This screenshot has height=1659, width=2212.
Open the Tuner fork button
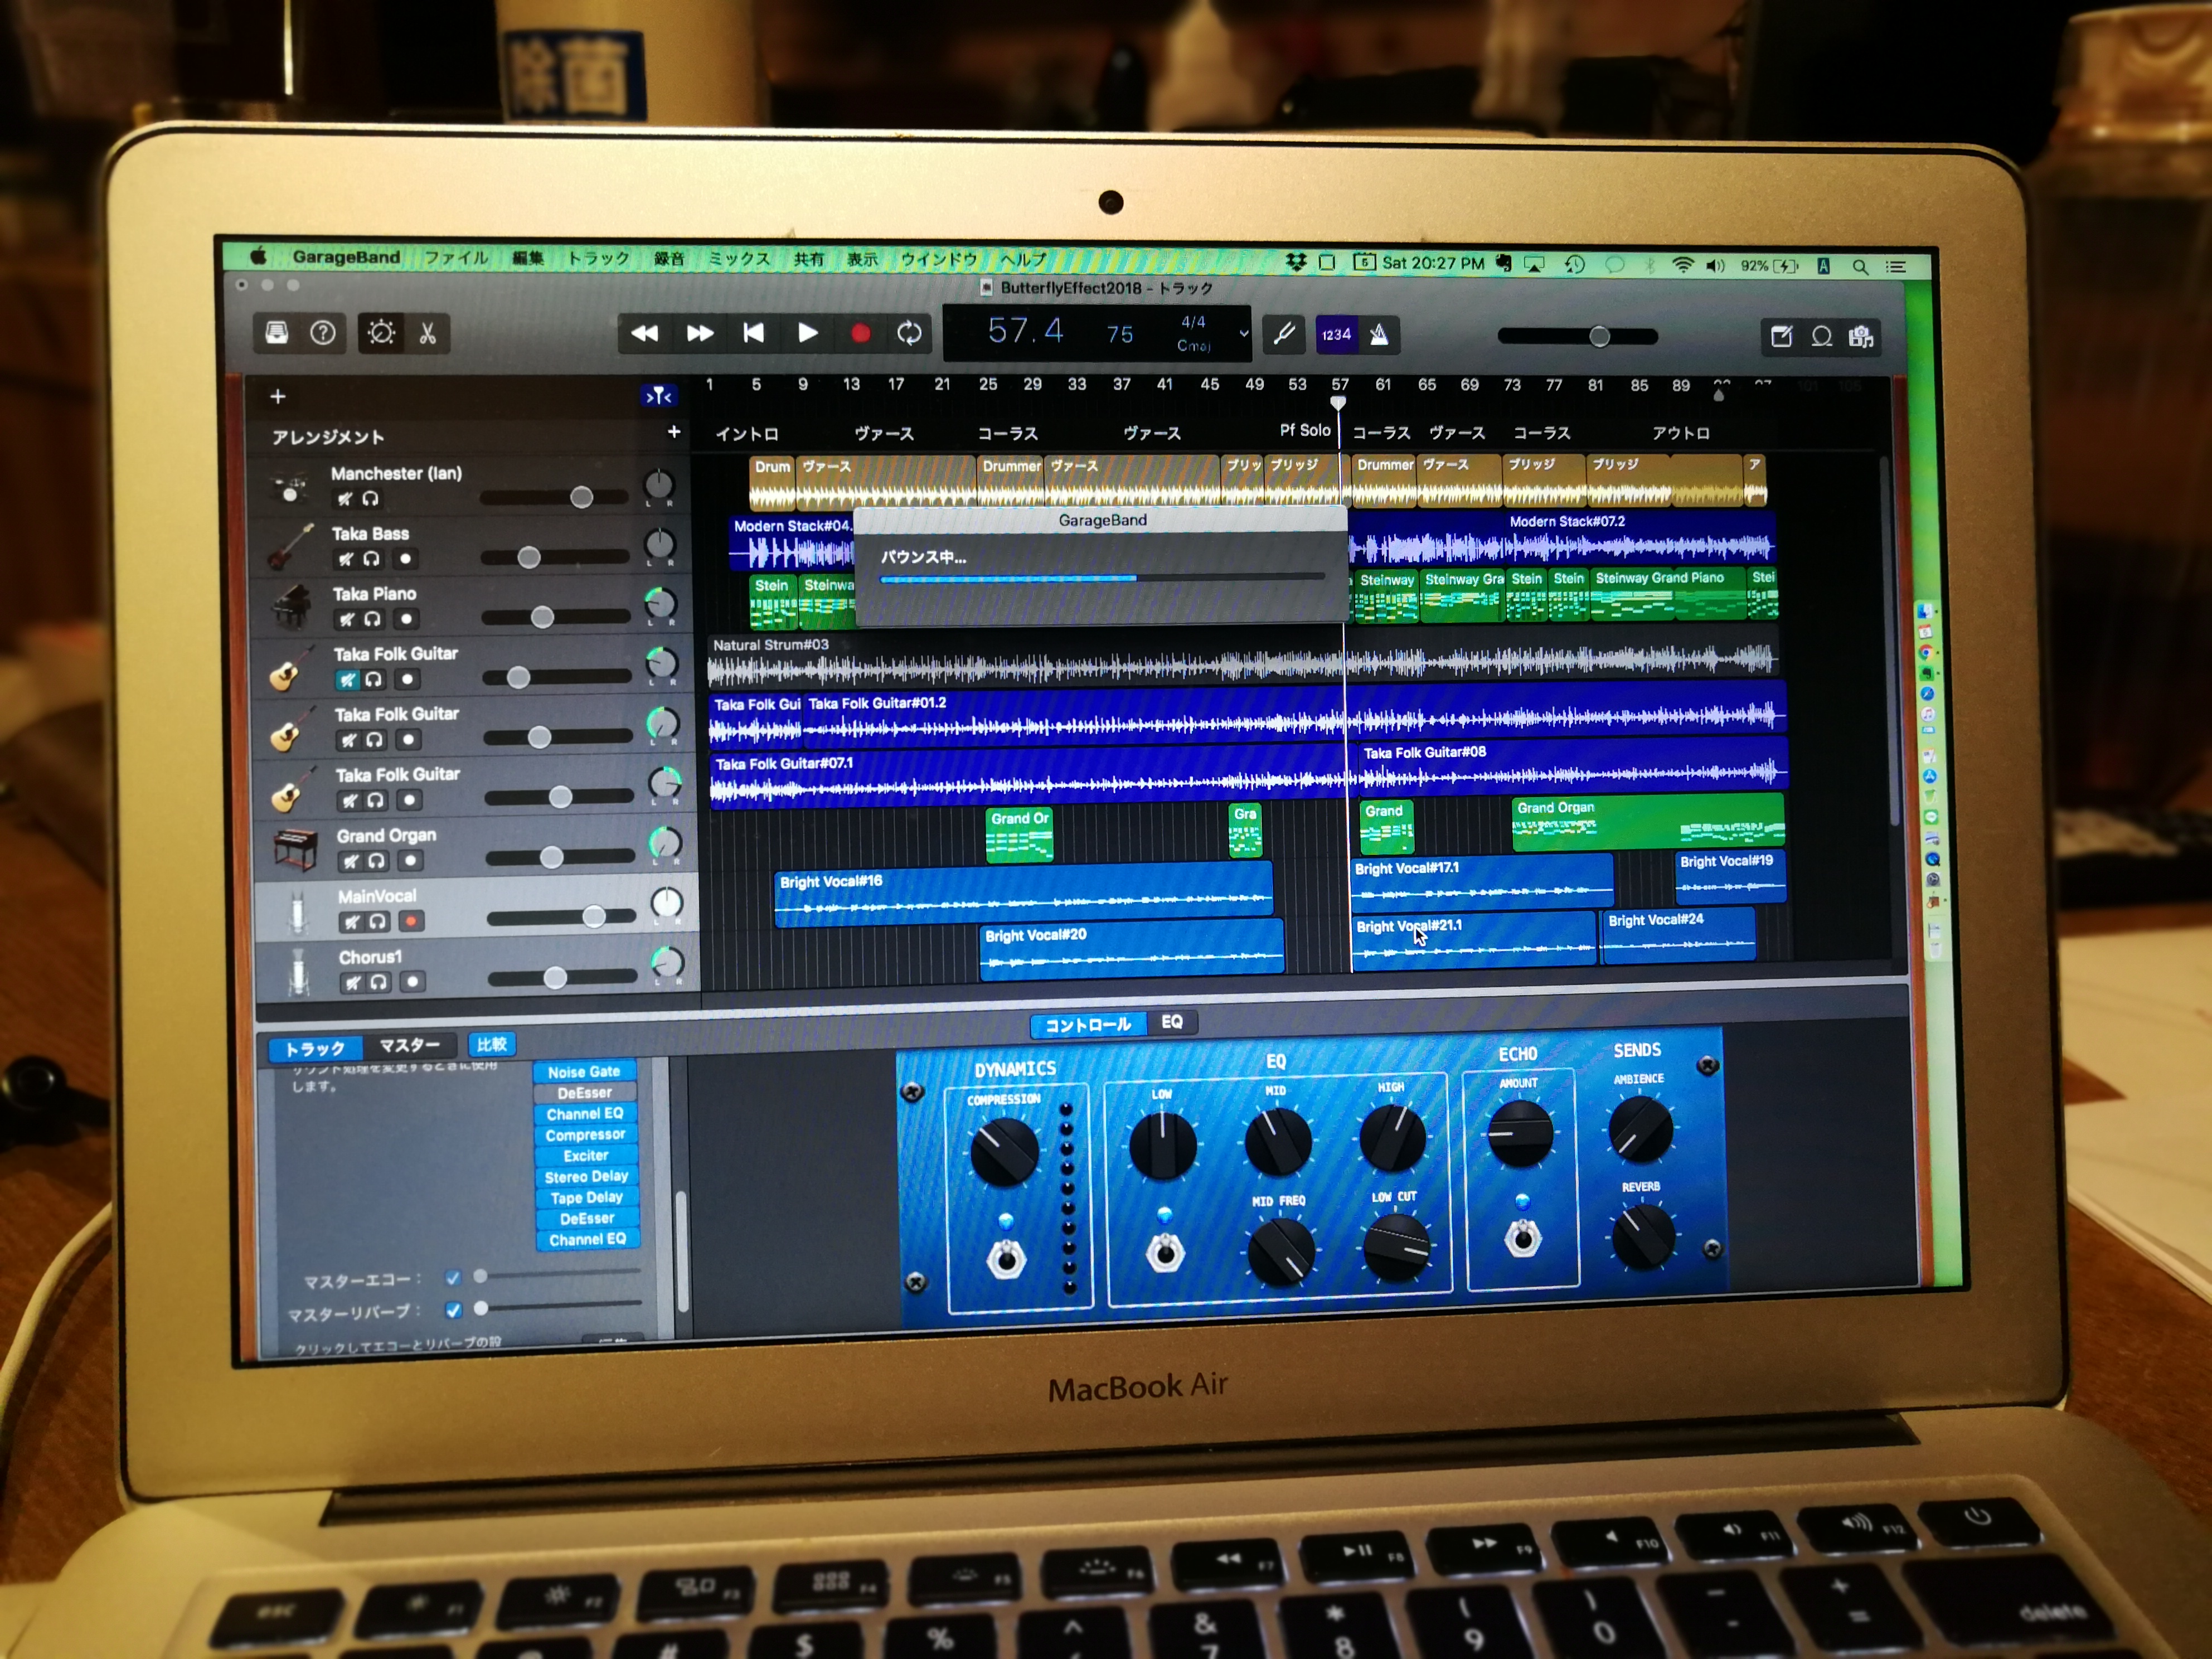[1284, 334]
